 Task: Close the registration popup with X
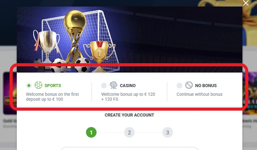pos(246,3)
